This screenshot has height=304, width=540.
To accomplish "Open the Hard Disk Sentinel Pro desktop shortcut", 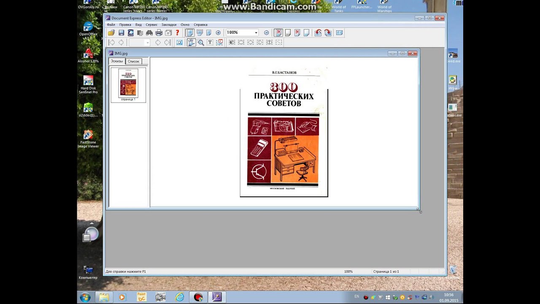I will coord(88,84).
